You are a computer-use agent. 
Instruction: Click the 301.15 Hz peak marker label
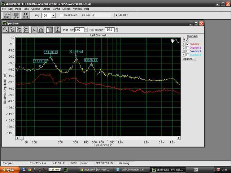76,52
